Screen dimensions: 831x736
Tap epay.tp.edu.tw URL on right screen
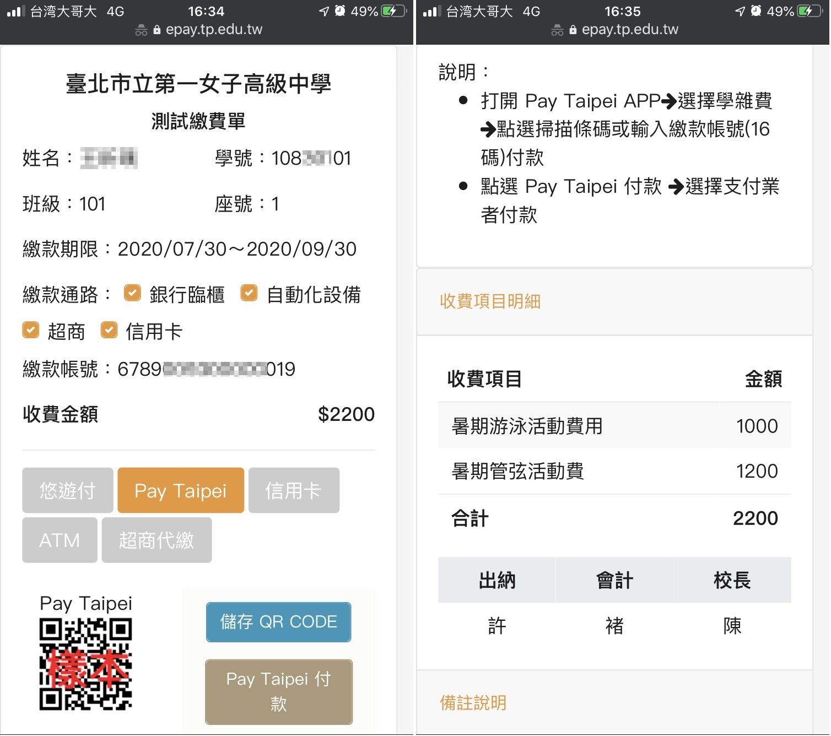(630, 30)
